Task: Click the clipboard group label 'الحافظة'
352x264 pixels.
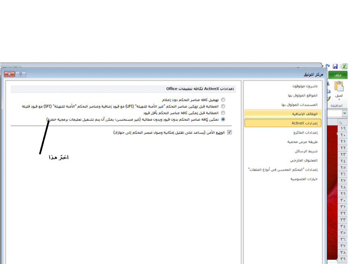Action: (x=337, y=106)
